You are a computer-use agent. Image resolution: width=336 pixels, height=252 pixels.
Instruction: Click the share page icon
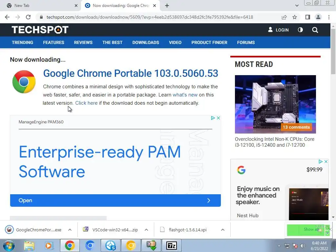point(284,17)
